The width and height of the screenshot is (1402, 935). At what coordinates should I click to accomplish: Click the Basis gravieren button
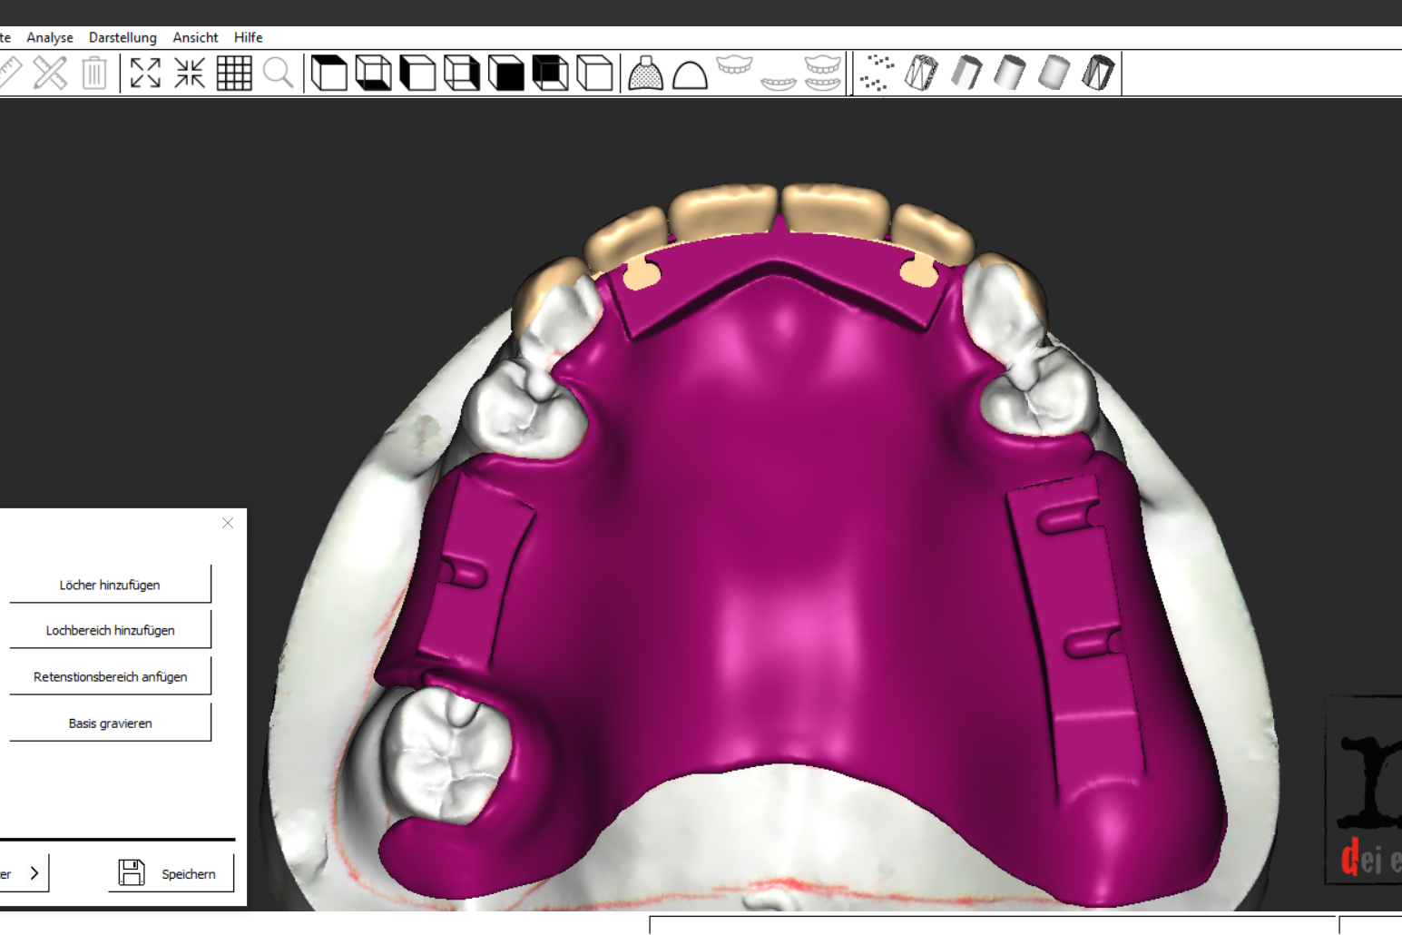pos(110,723)
